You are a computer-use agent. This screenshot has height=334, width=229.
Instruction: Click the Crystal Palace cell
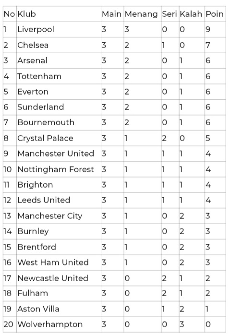(x=46, y=138)
